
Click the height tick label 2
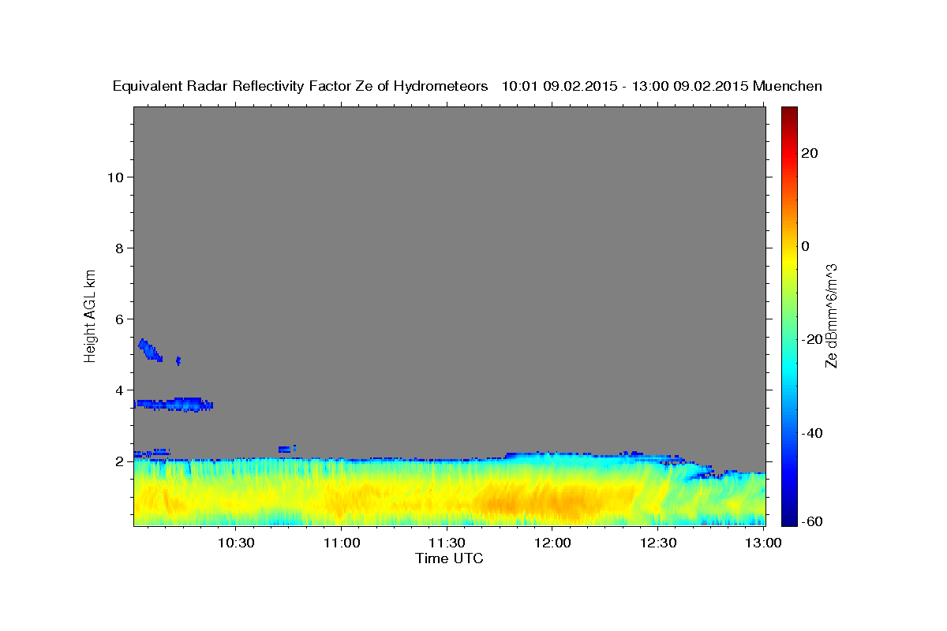pos(120,461)
